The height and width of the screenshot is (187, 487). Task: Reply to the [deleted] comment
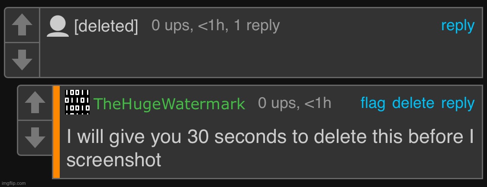[x=458, y=26]
